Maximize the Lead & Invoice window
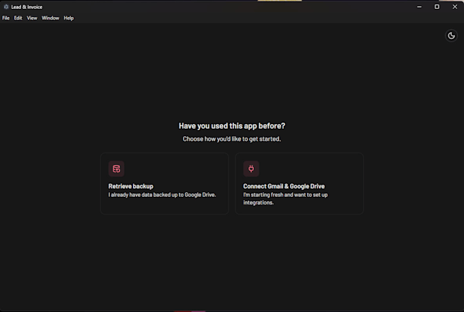Viewport: 464px width, 312px height. pos(437,7)
